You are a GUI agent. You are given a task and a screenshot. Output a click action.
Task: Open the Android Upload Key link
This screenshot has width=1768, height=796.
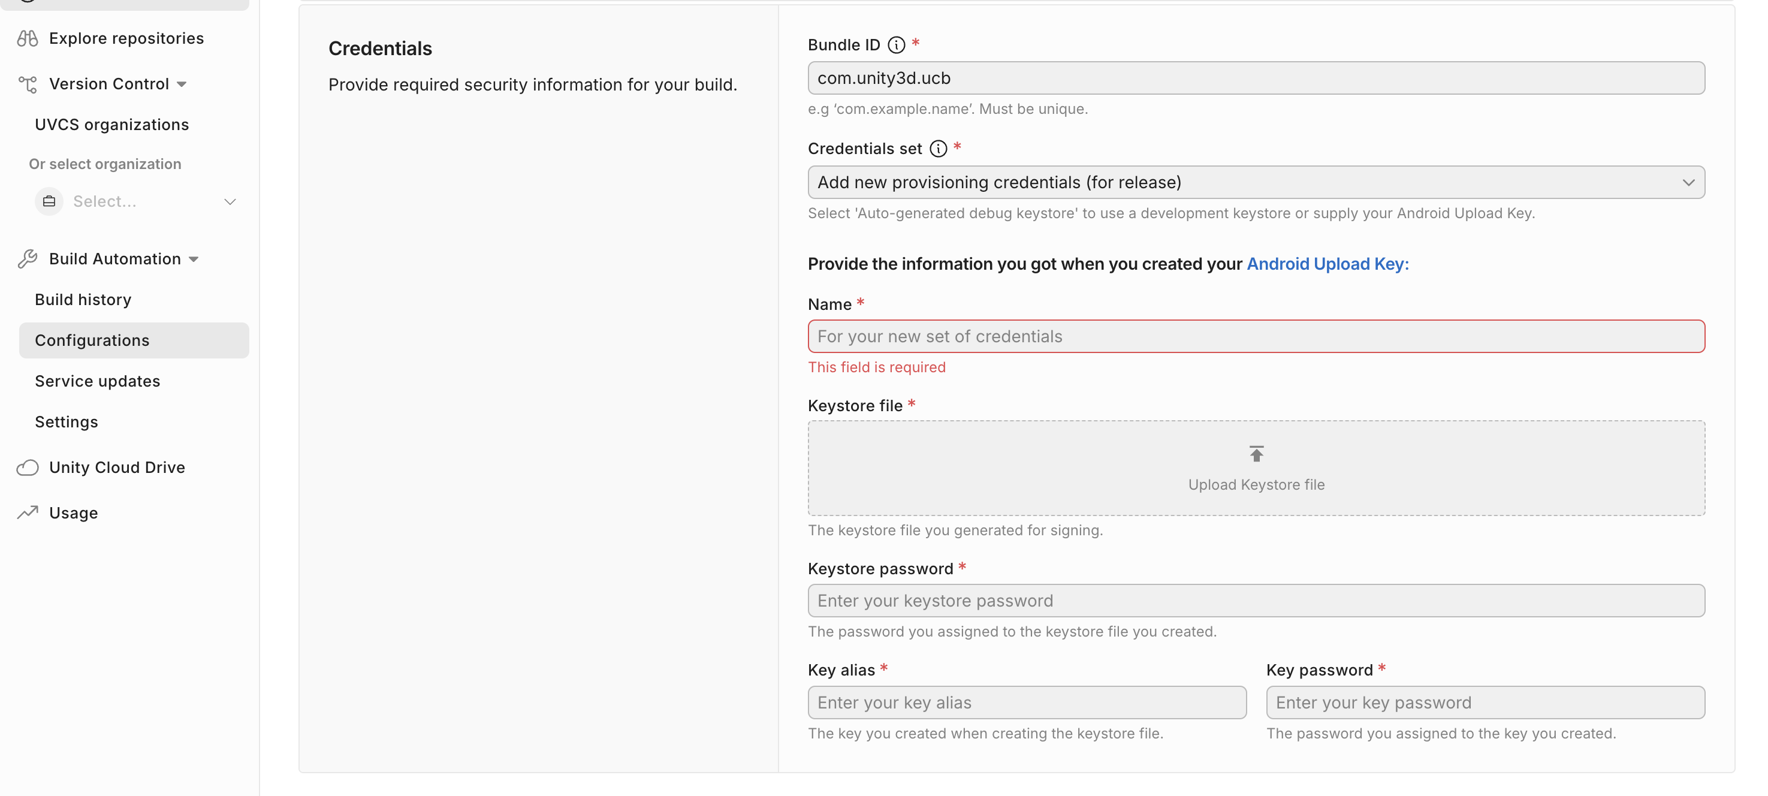pyautogui.click(x=1327, y=264)
